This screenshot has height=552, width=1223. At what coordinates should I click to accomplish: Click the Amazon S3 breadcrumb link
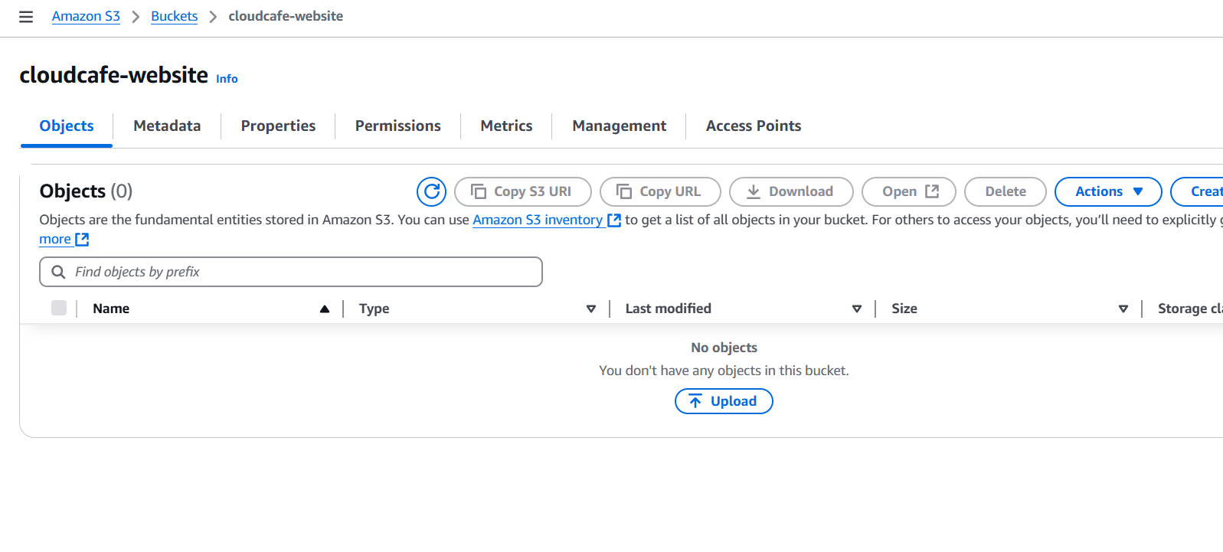(86, 16)
